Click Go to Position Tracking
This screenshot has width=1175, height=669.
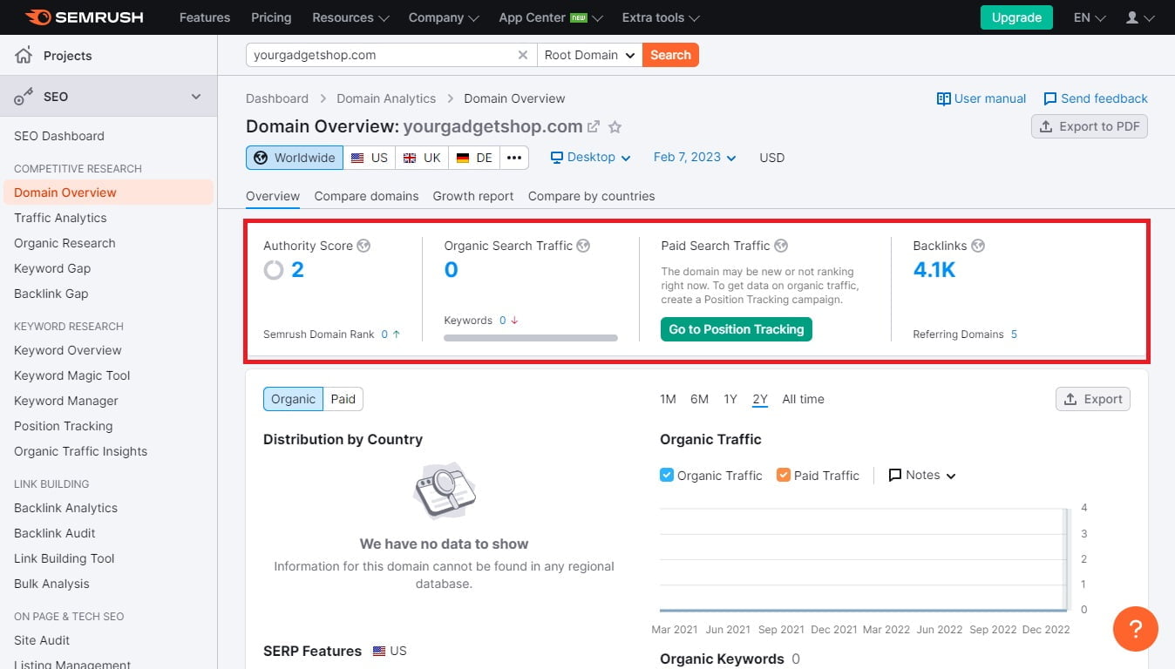click(x=737, y=329)
